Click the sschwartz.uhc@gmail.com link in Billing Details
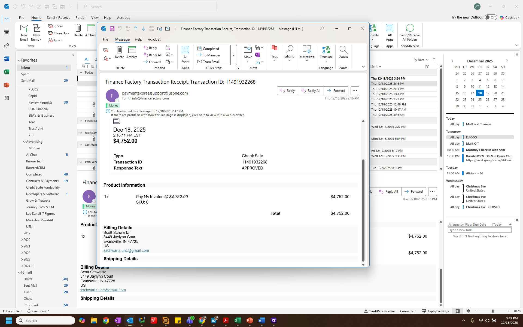Viewport: 523px width, 327px height. (126, 250)
